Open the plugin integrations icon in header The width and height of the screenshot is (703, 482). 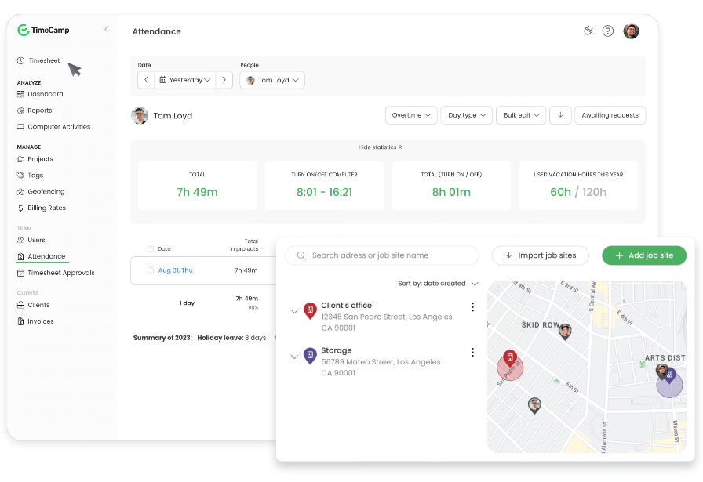588,31
